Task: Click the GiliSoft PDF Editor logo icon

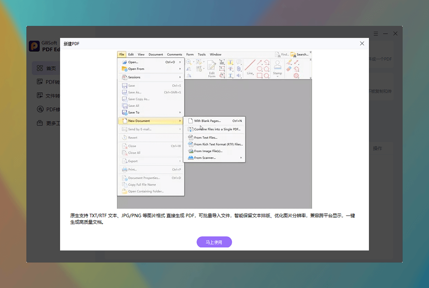Action: pos(35,46)
